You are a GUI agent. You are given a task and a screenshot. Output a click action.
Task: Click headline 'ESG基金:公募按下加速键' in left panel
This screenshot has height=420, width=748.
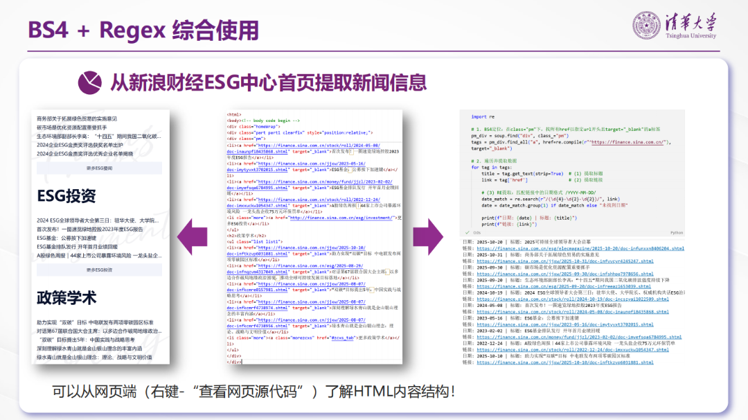point(66,238)
